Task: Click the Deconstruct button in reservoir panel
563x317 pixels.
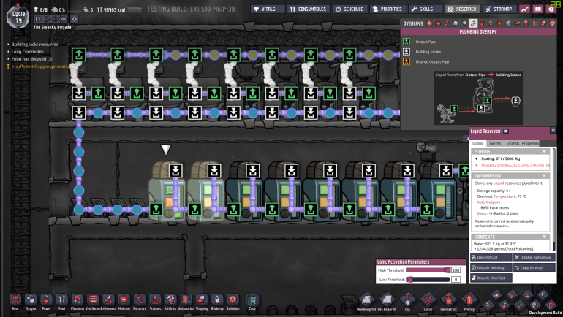Action: 491,257
